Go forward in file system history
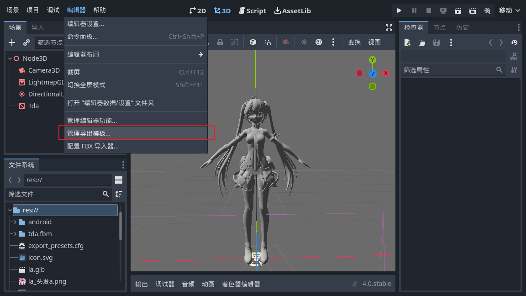The image size is (526, 296). (19, 180)
